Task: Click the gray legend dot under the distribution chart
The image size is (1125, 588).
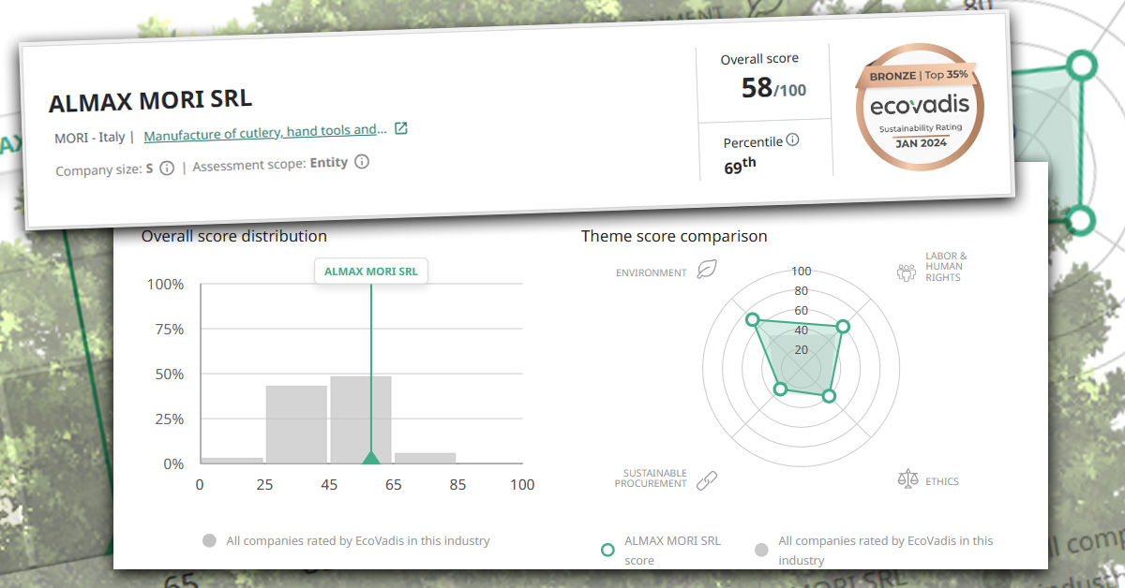Action: click(210, 541)
